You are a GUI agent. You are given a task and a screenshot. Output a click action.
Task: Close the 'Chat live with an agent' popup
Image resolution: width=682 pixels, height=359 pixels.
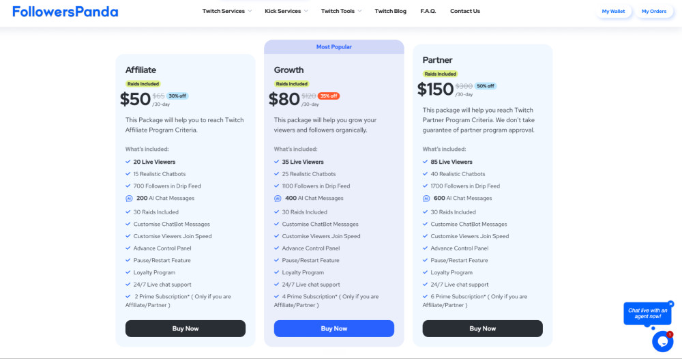tap(670, 304)
